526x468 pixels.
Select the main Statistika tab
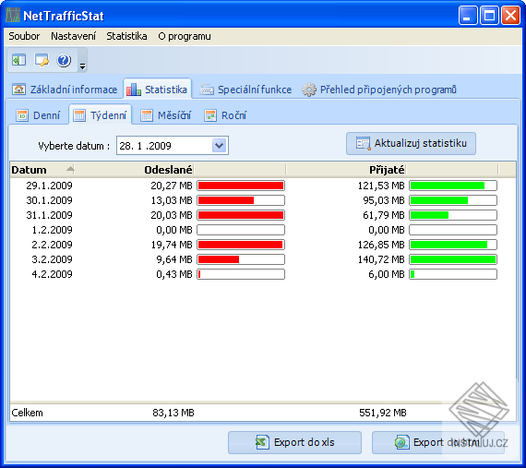(157, 90)
